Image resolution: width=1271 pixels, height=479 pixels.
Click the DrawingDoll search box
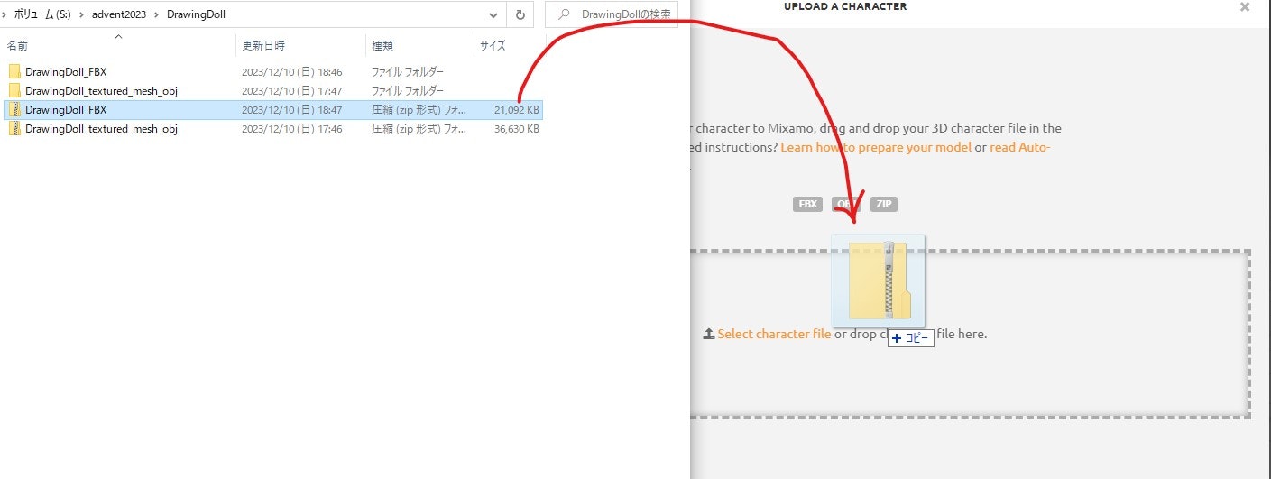tap(612, 14)
